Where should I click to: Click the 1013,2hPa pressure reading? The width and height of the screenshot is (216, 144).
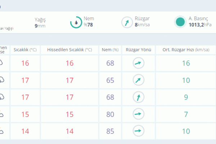200,25
